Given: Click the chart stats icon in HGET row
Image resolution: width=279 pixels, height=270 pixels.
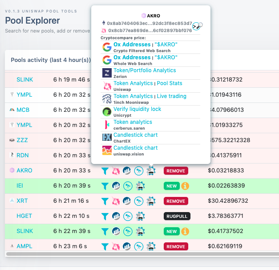Looking at the screenshot, I should tap(116, 216).
